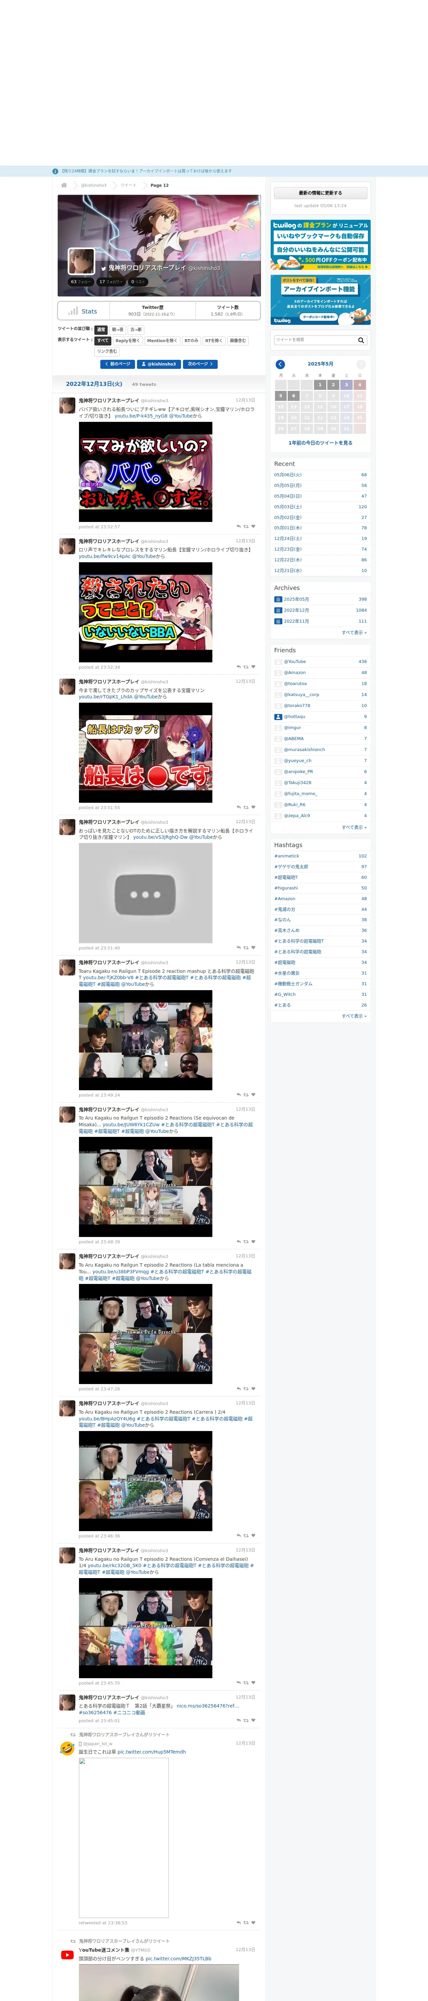
Task: Go to previous month in calendar
Action: point(280,364)
